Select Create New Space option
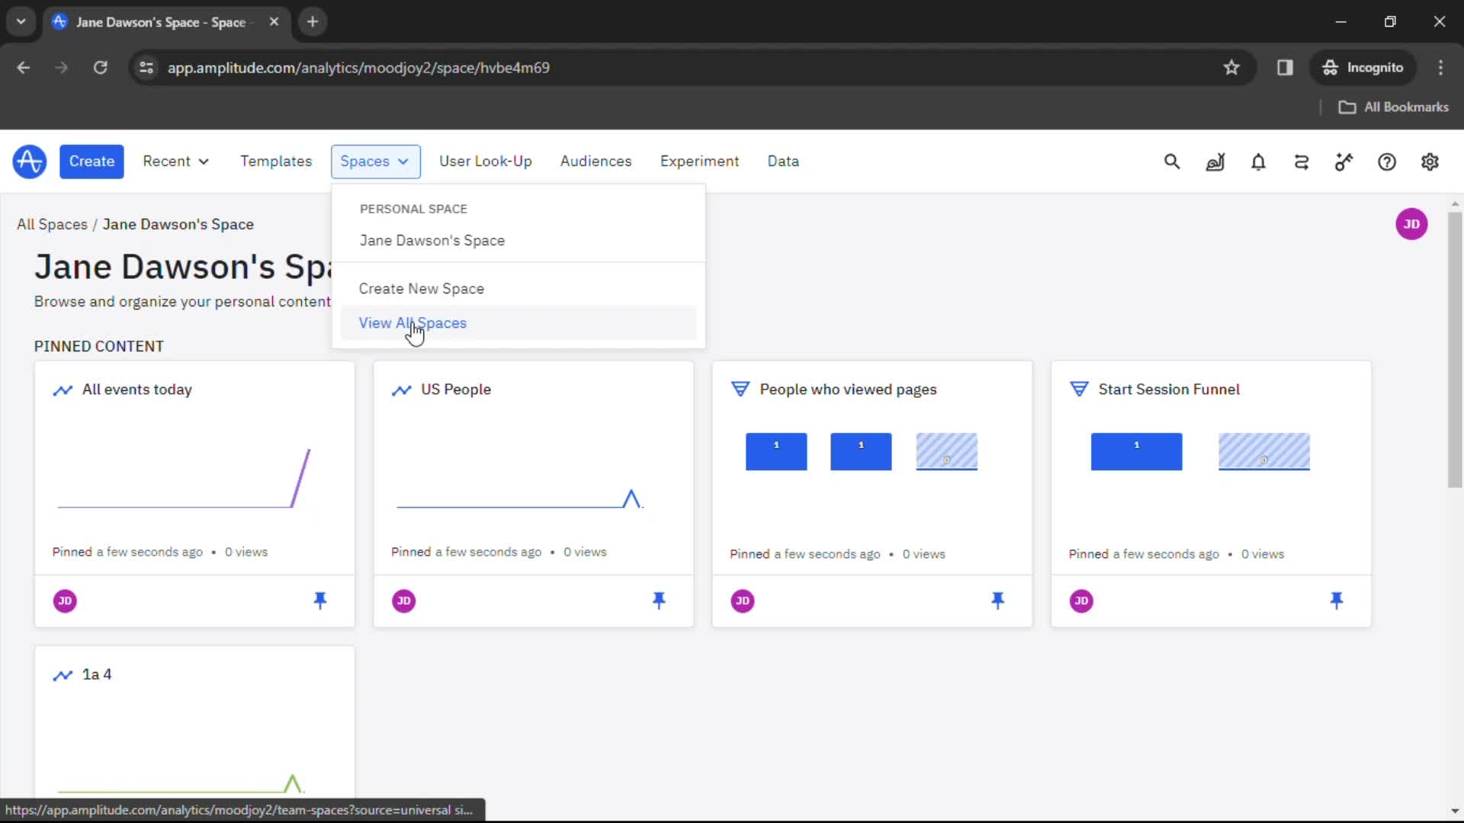Image resolution: width=1464 pixels, height=823 pixels. pyautogui.click(x=422, y=287)
